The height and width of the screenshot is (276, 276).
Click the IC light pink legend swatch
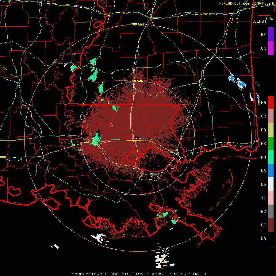[271, 198]
